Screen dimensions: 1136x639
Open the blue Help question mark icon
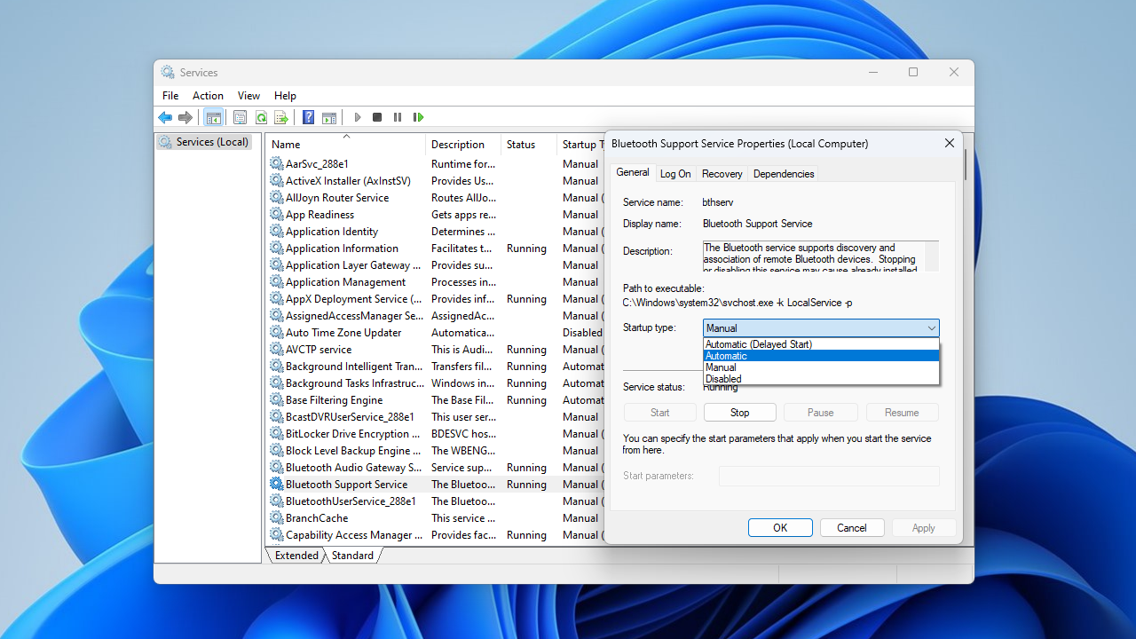308,117
